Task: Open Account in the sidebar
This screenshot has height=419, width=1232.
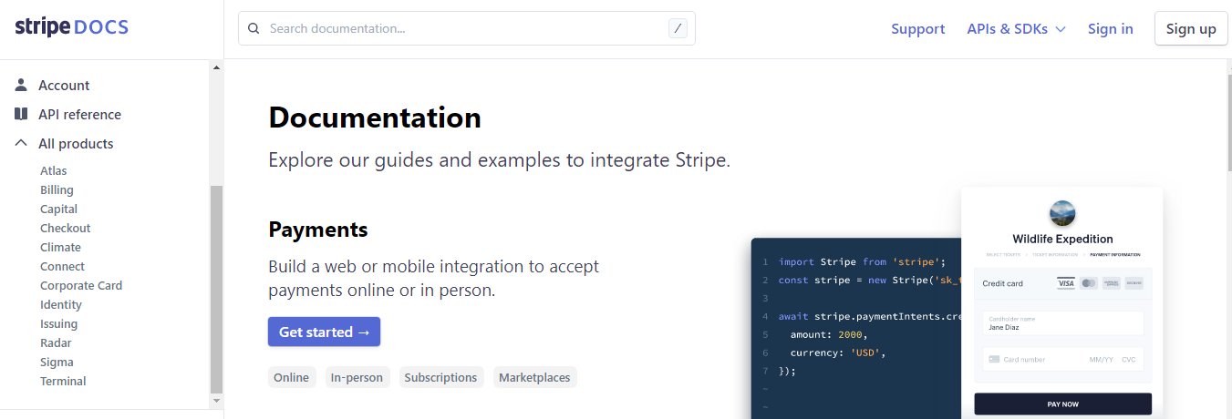Action: click(64, 85)
